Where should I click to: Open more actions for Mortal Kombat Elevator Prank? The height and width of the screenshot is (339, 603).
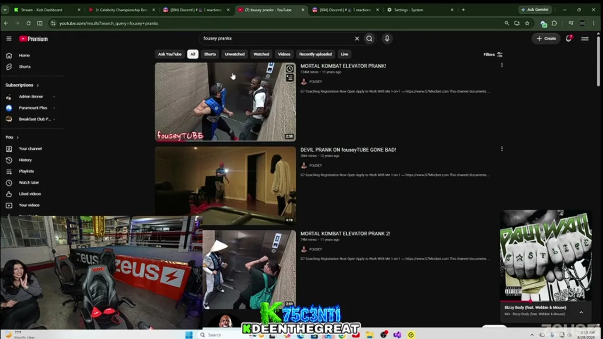502,65
